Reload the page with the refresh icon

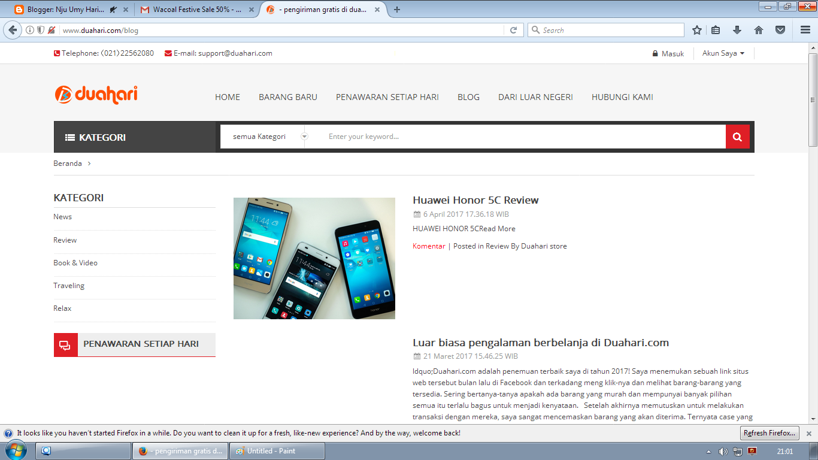(513, 30)
